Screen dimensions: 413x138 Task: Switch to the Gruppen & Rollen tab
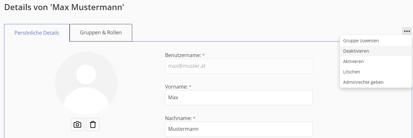(x=101, y=33)
